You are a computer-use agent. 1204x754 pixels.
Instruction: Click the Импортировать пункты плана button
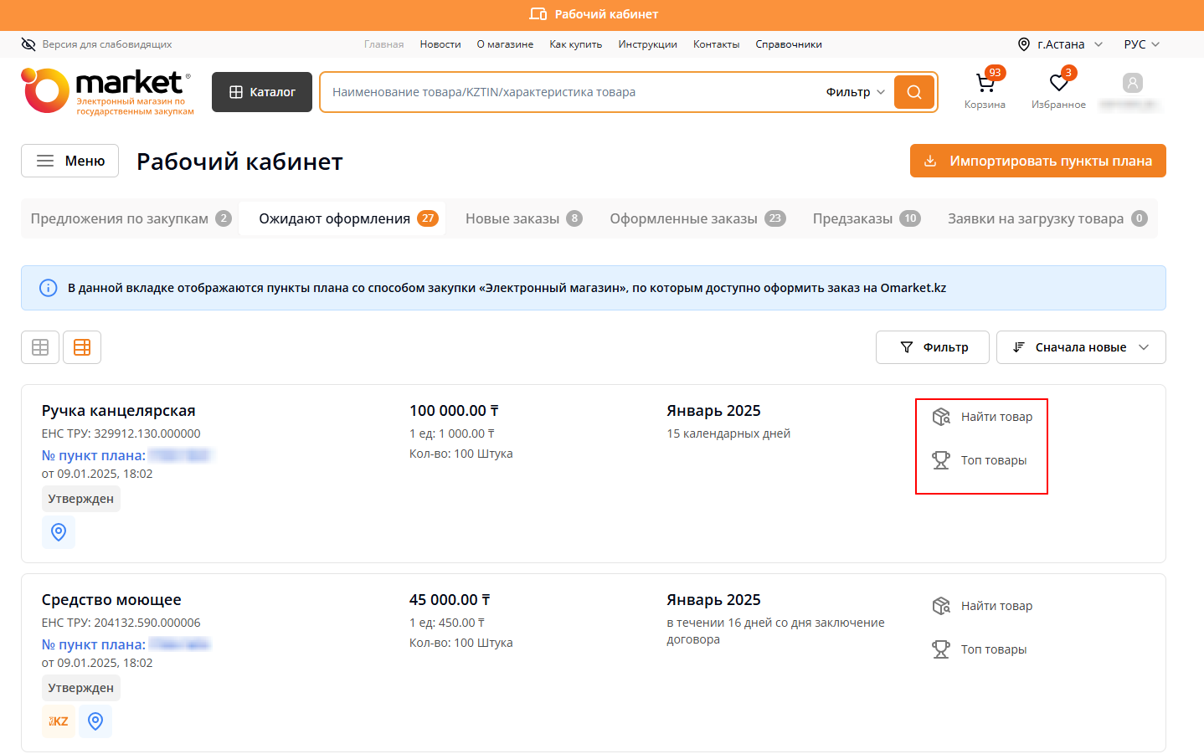[x=1037, y=161]
